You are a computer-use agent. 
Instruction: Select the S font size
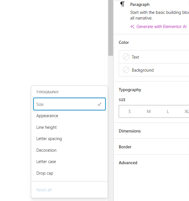click(x=129, y=112)
